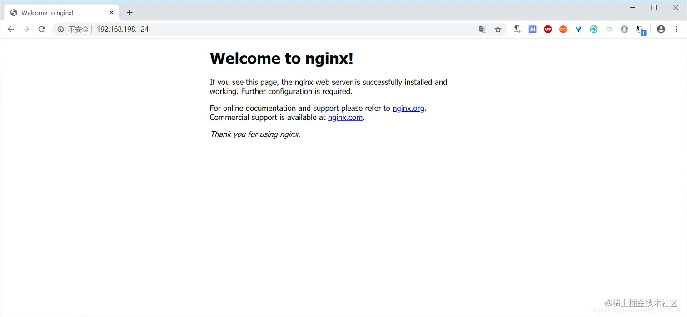The image size is (687, 317).
Task: Bookmark this page with the star
Action: click(498, 29)
